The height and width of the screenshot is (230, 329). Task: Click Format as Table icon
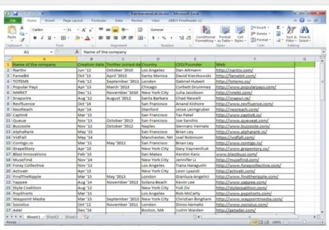coord(225,33)
